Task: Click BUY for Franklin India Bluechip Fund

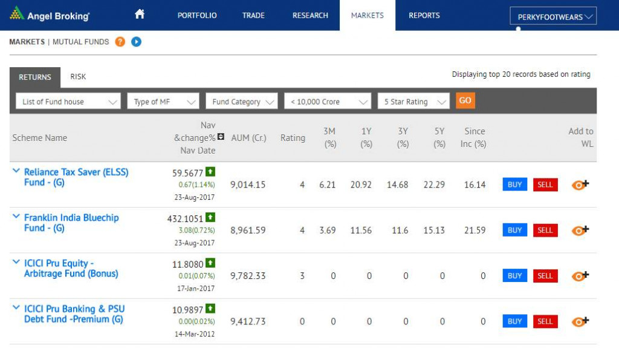Action: coord(514,230)
